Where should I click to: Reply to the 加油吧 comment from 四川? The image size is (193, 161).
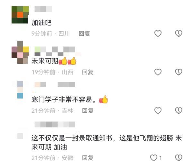pos(84,33)
